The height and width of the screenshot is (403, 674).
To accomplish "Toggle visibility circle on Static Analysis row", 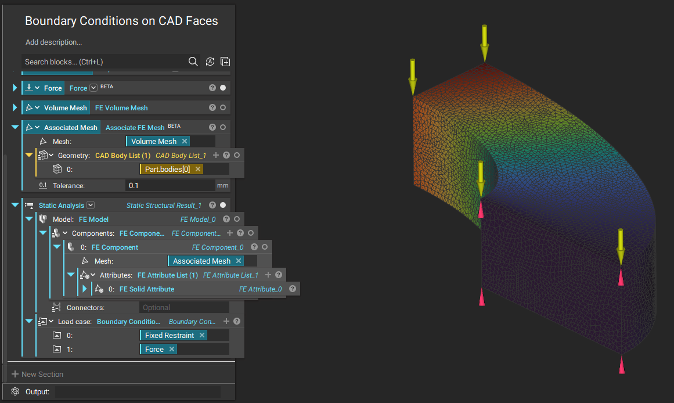I will click(223, 205).
